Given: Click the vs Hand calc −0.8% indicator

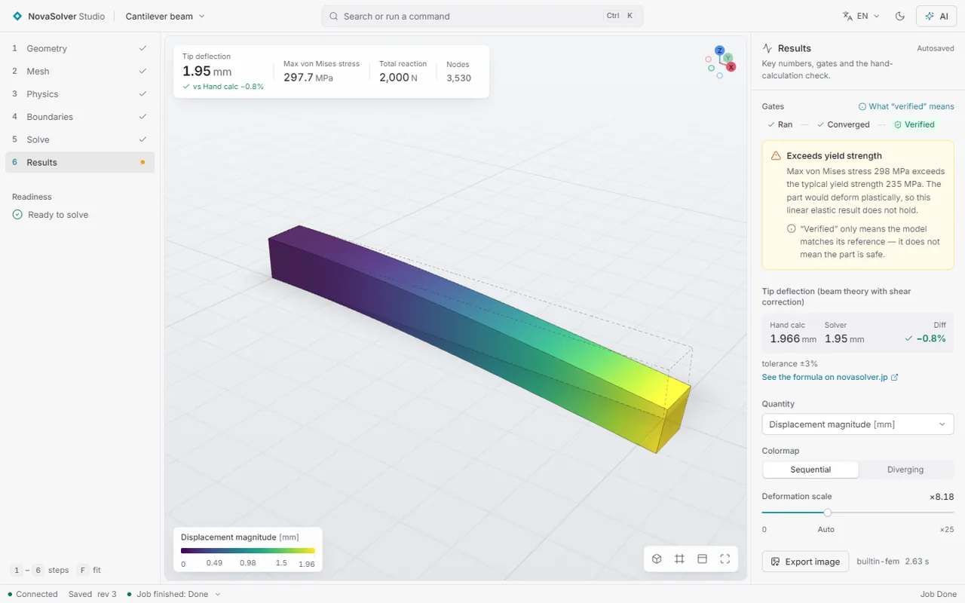Looking at the screenshot, I should [223, 87].
